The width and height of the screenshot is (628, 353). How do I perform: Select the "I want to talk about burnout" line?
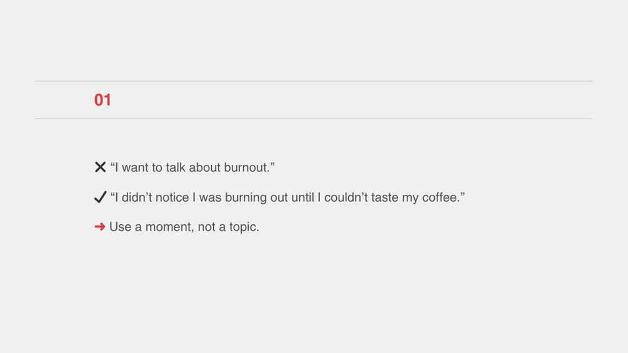point(192,167)
